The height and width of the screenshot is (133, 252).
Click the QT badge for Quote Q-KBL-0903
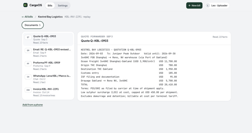[28, 37]
